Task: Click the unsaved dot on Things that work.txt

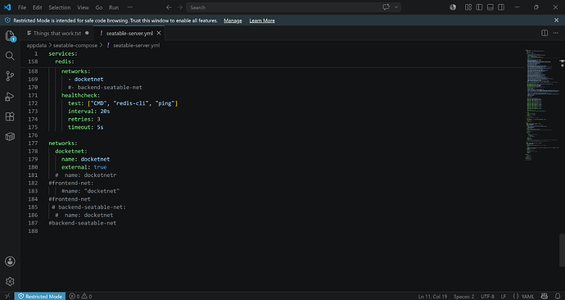Action: pyautogui.click(x=87, y=33)
